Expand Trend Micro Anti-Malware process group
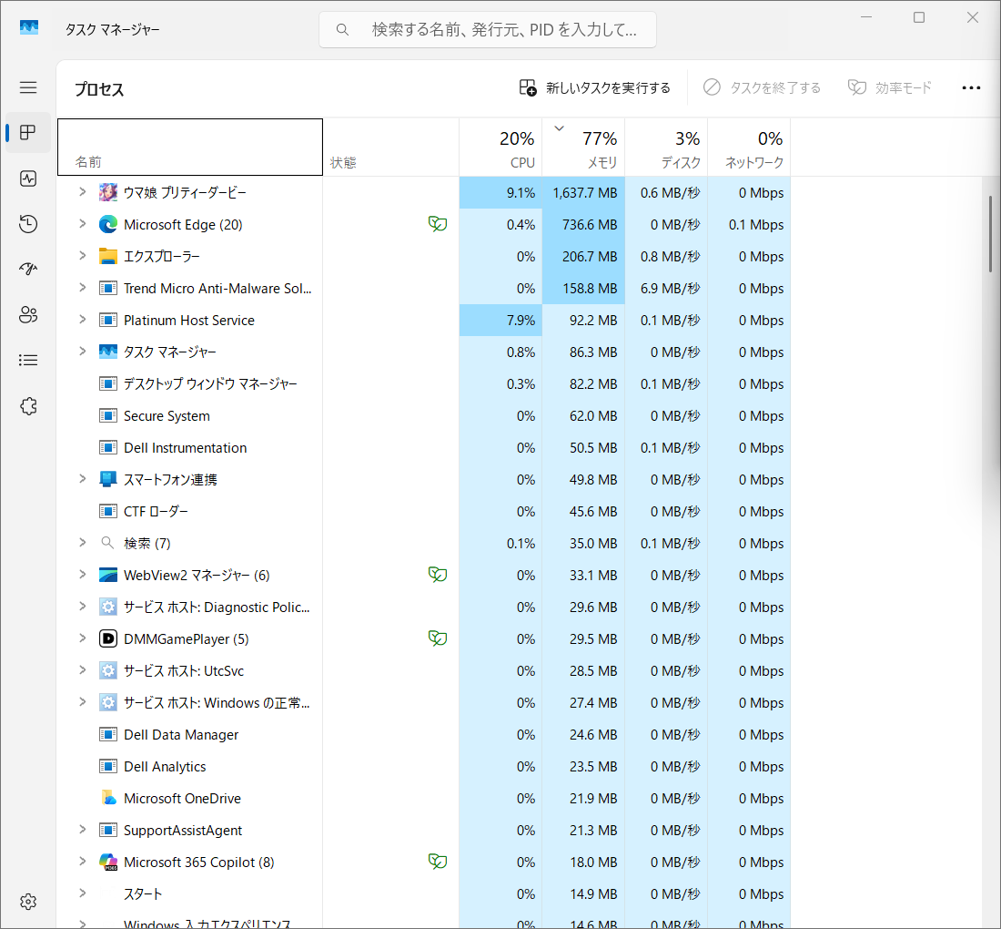 coord(82,288)
